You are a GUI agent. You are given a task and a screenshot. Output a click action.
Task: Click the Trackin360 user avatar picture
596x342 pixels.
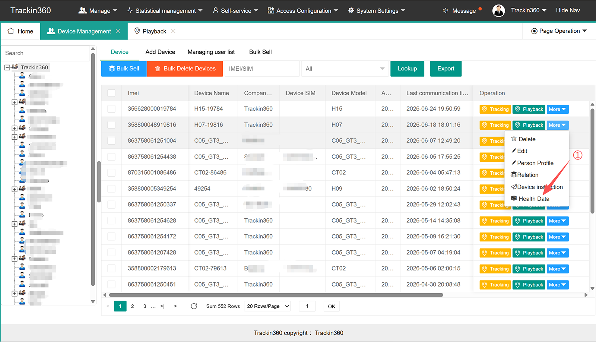tap(498, 11)
